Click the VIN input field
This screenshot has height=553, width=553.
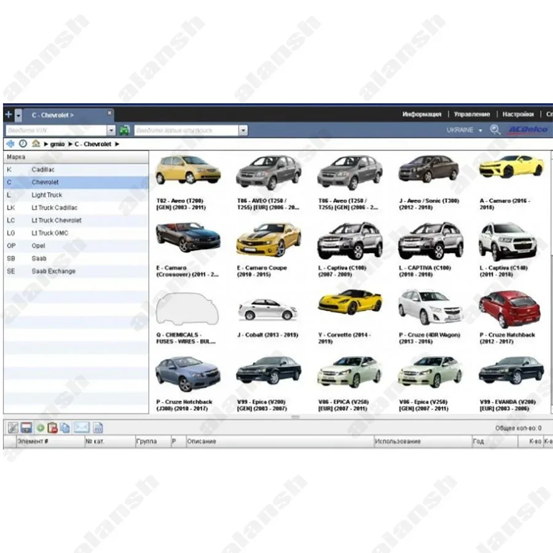[x=56, y=130]
